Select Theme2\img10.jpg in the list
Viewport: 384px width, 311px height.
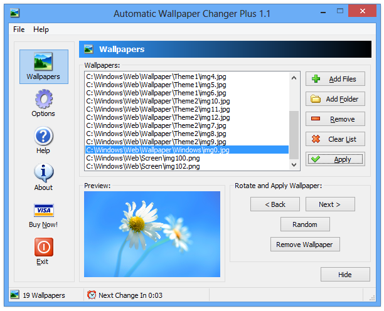[x=187, y=101]
